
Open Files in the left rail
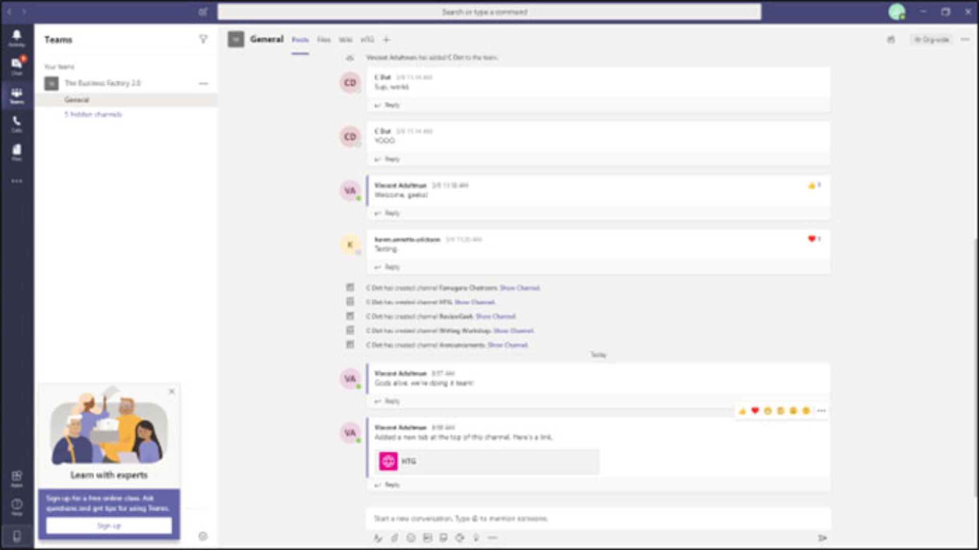(17, 153)
